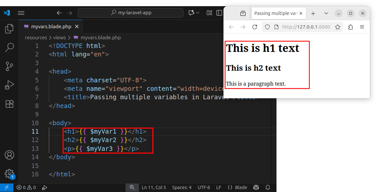Click the debug status bar icon
This screenshot has height=192, width=377.
click(x=44, y=187)
